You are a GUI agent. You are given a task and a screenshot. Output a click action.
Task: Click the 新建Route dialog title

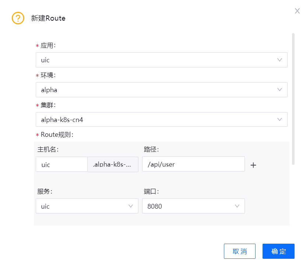(48, 18)
